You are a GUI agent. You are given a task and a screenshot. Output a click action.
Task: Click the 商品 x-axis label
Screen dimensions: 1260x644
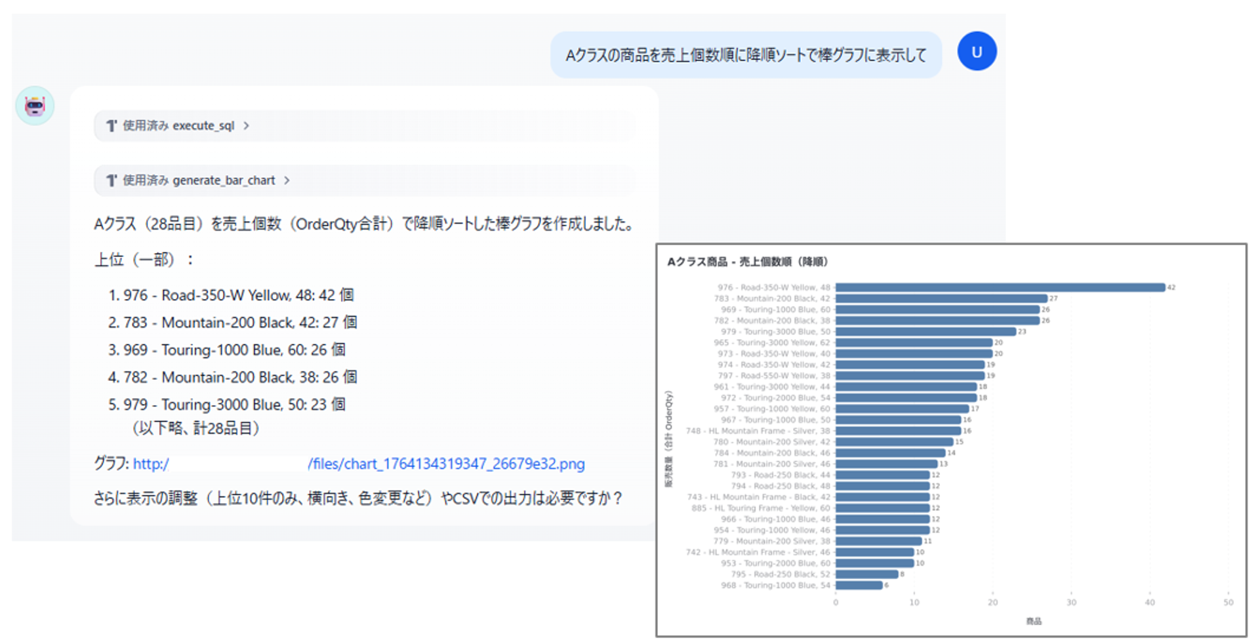1033,621
